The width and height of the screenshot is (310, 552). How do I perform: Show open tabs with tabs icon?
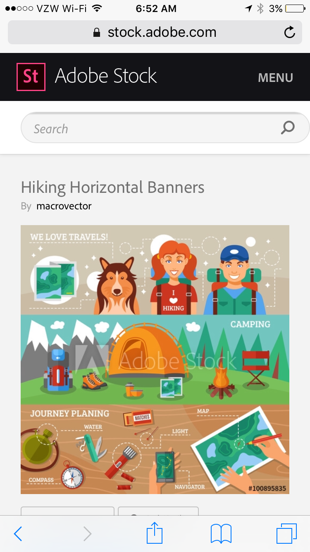pyautogui.click(x=286, y=534)
